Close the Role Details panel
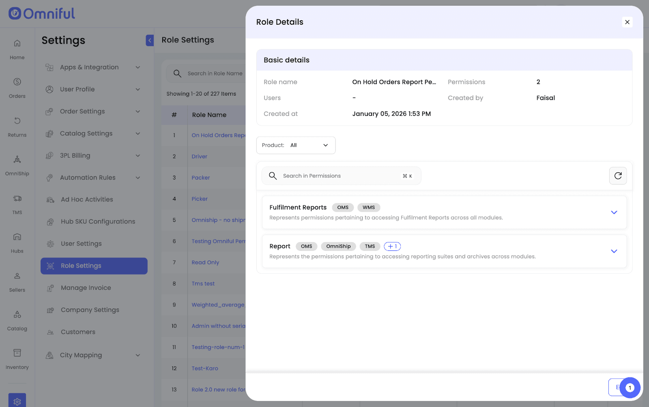This screenshot has height=407, width=649. point(627,22)
